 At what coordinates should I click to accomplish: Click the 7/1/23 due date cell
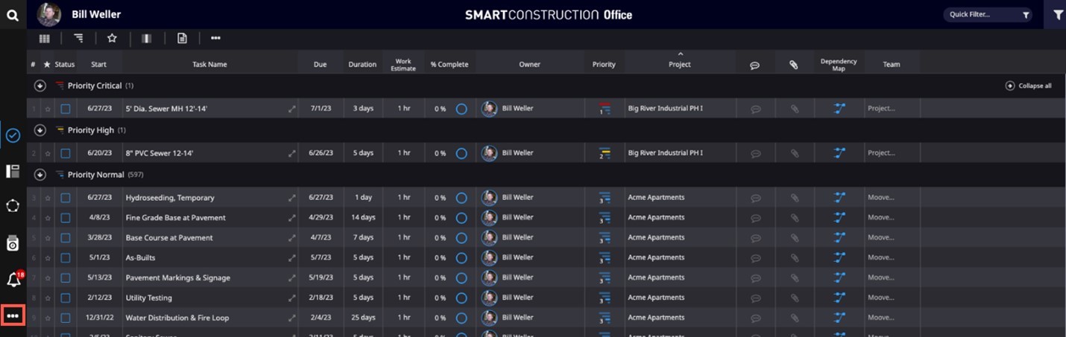pyautogui.click(x=321, y=109)
